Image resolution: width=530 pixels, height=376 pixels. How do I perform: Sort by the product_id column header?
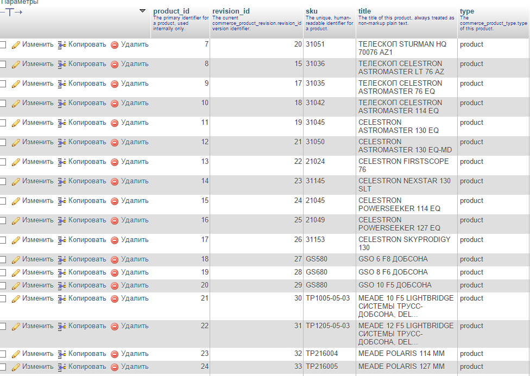[x=171, y=11]
